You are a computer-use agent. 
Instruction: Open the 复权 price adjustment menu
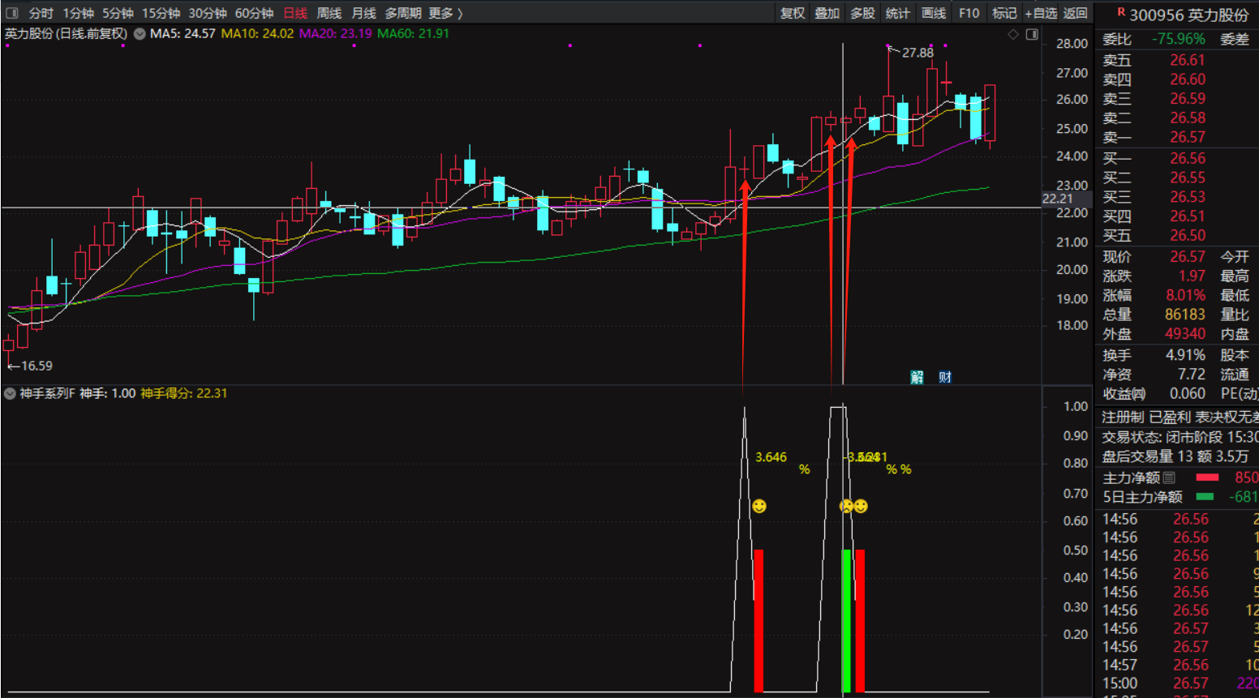click(x=793, y=13)
